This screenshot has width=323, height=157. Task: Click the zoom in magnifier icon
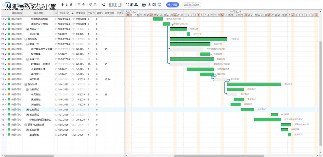(95, 5)
